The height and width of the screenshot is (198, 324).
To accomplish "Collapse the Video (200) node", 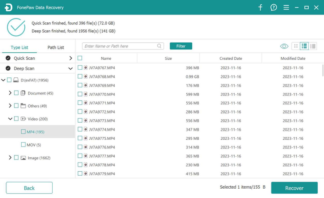I will point(10,119).
